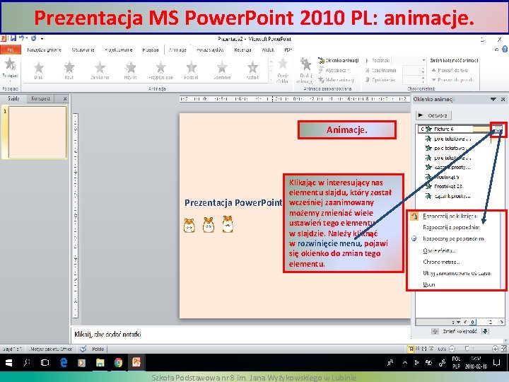
Task: Select the Przypłynięcie animation effect
Action: [x=160, y=71]
